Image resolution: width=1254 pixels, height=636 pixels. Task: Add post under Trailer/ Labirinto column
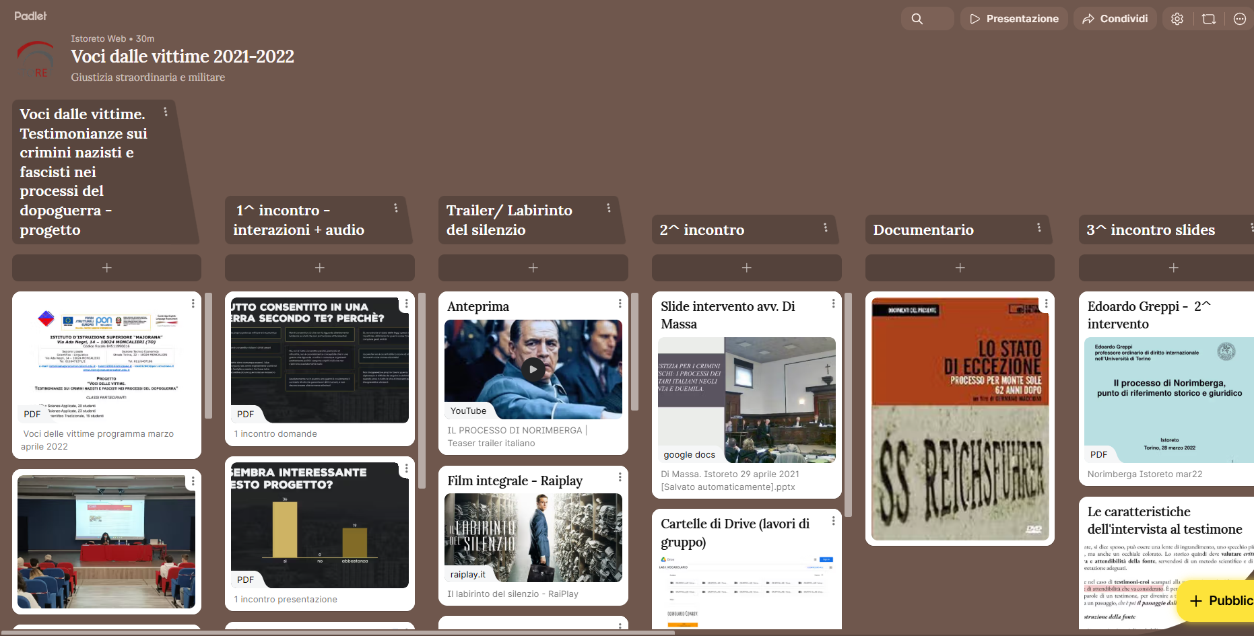533,268
